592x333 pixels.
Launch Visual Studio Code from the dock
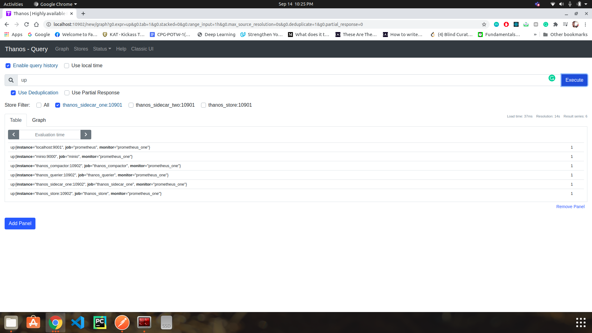pos(78,323)
